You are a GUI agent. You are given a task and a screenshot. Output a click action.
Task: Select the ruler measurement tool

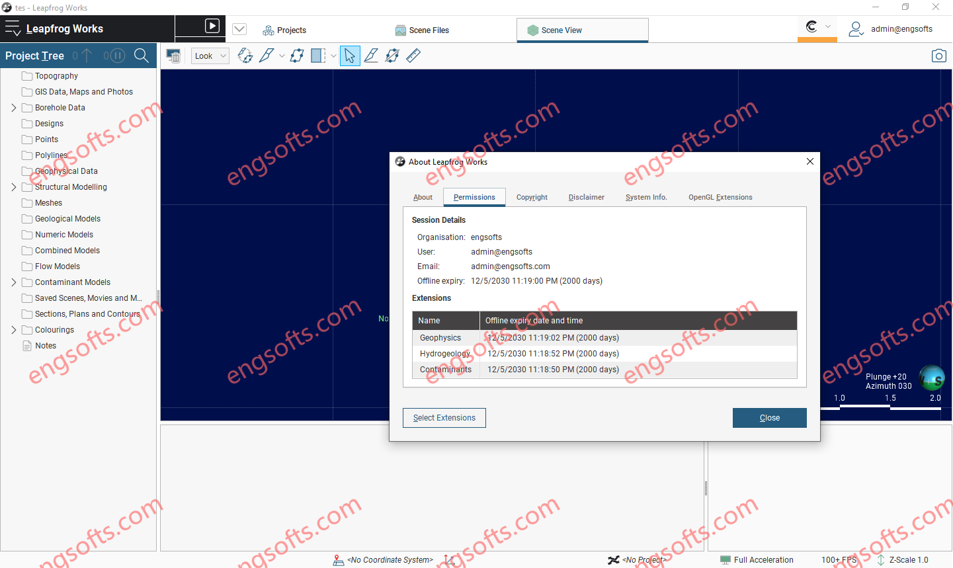[413, 56]
